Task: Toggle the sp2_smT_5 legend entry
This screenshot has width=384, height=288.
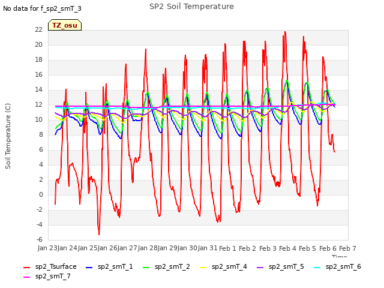Action: coord(280,266)
